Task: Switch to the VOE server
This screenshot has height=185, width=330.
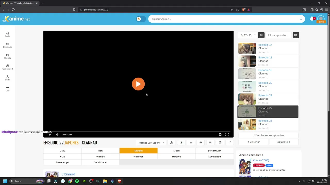Action: (x=62, y=156)
